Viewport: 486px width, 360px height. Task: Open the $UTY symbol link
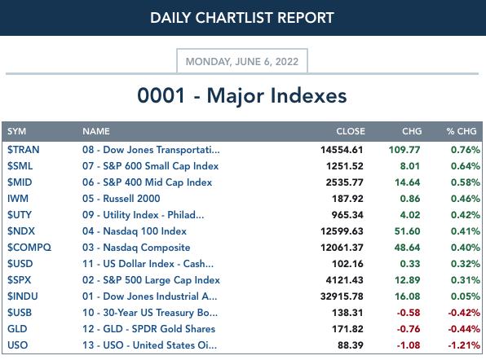tap(20, 215)
